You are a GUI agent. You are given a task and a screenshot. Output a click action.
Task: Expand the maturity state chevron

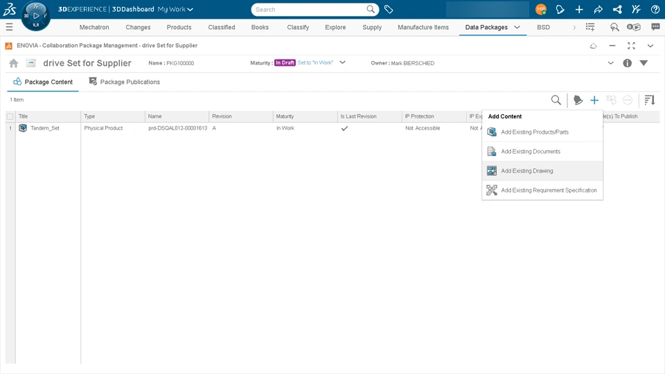(x=343, y=62)
